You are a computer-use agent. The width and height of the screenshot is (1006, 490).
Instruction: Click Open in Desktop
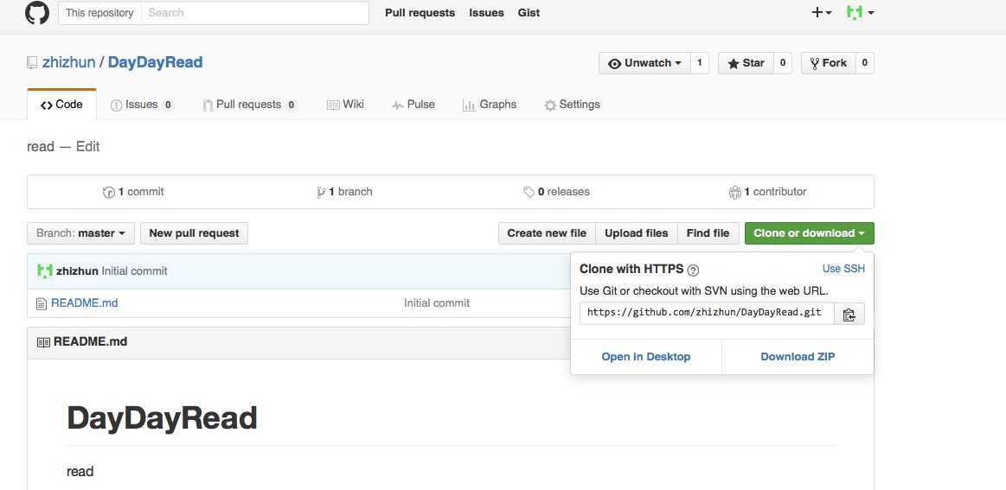pos(646,357)
